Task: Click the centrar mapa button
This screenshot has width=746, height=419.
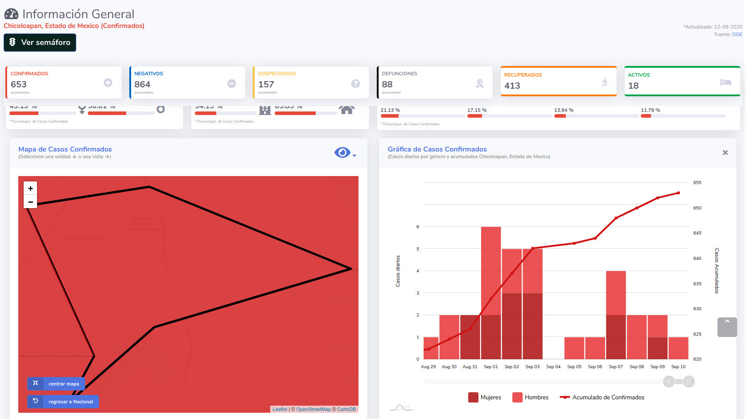Action: (x=56, y=383)
